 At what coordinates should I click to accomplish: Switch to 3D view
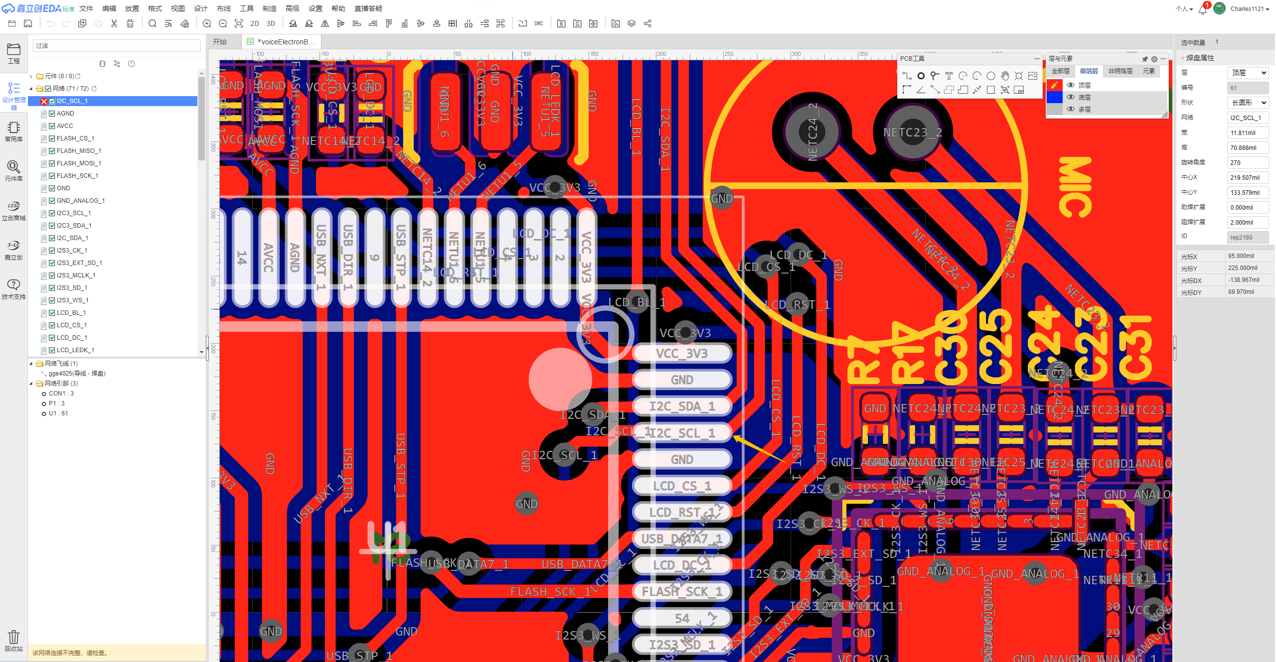pos(270,23)
